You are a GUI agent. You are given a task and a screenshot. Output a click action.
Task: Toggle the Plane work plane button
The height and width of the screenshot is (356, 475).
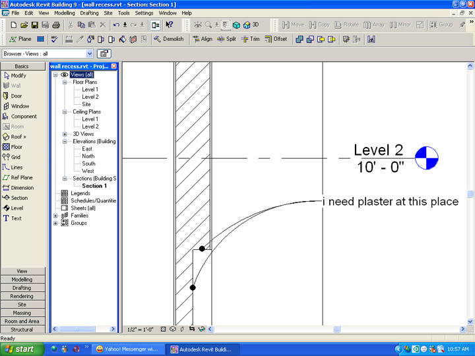tap(20, 39)
